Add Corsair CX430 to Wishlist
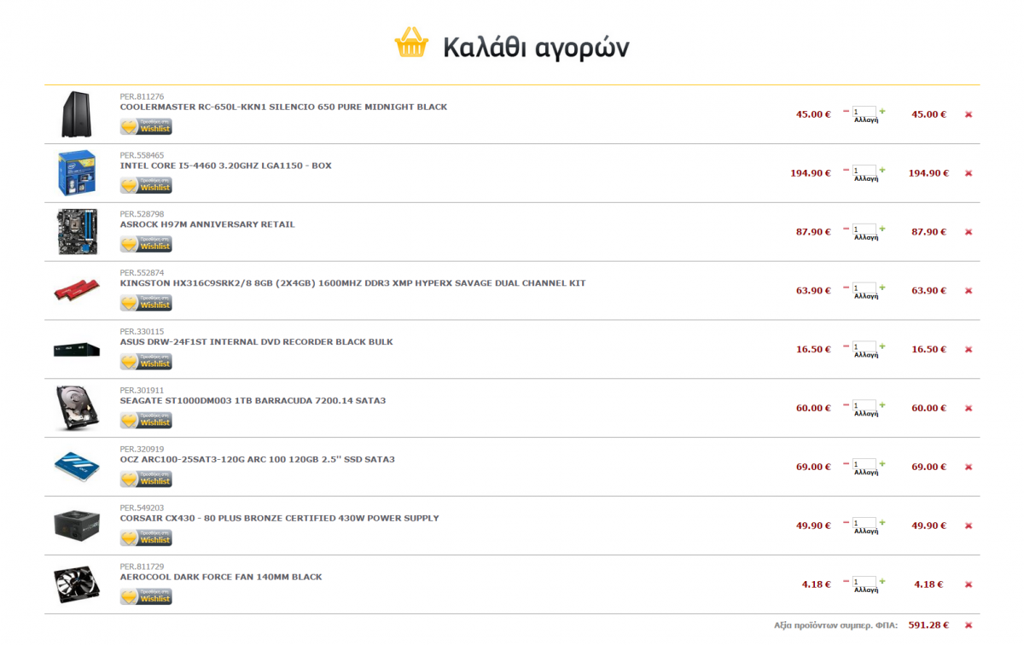Viewport: 1024px width, 645px height. (x=146, y=539)
